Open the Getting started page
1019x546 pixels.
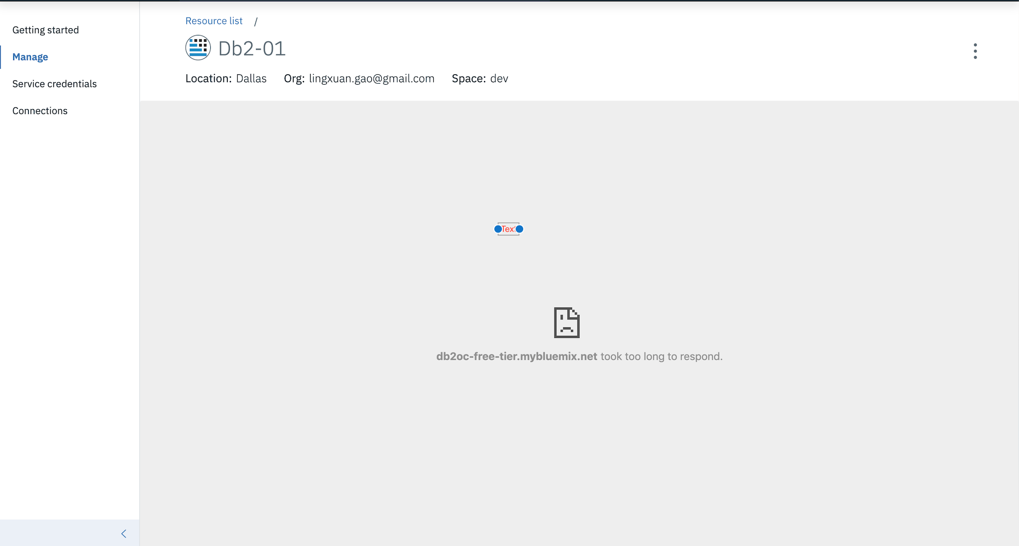45,30
